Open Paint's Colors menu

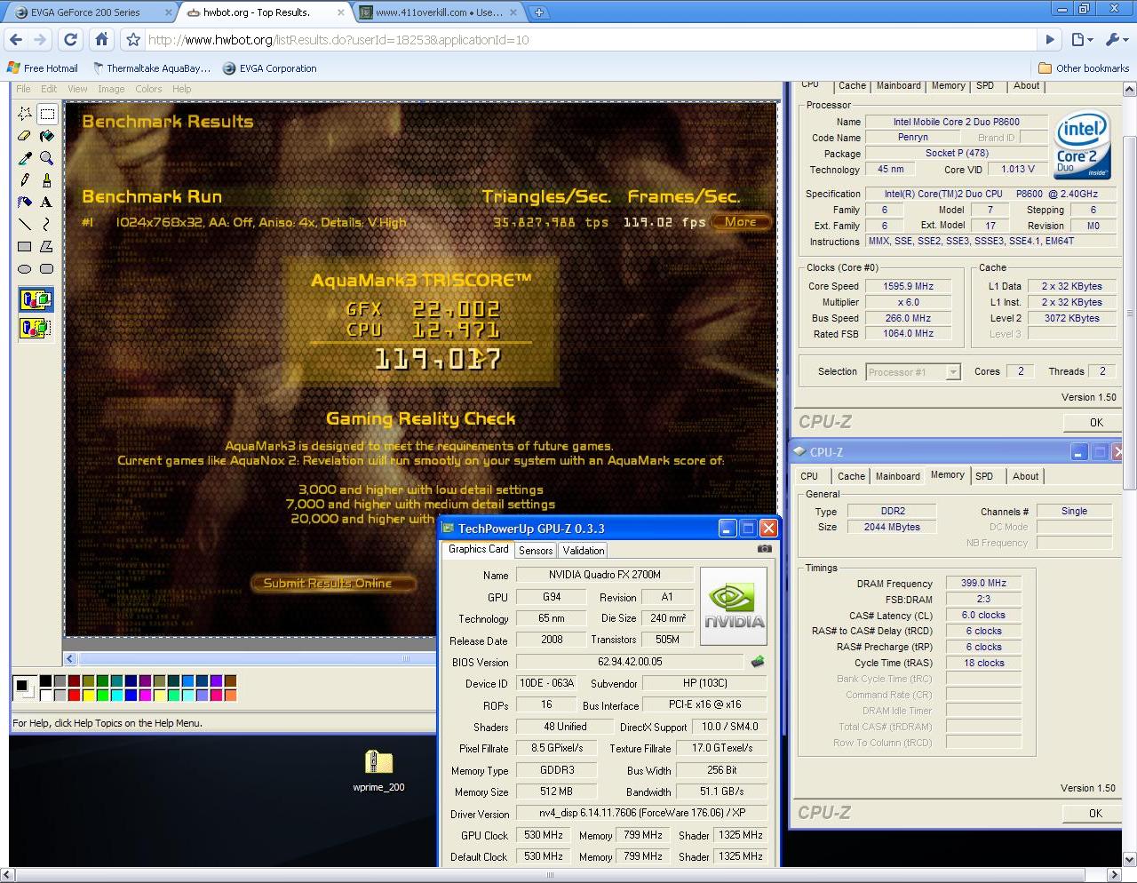tap(148, 89)
